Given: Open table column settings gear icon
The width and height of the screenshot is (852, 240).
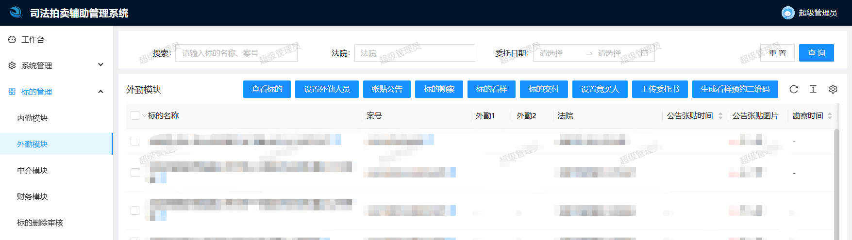Looking at the screenshot, I should [833, 89].
